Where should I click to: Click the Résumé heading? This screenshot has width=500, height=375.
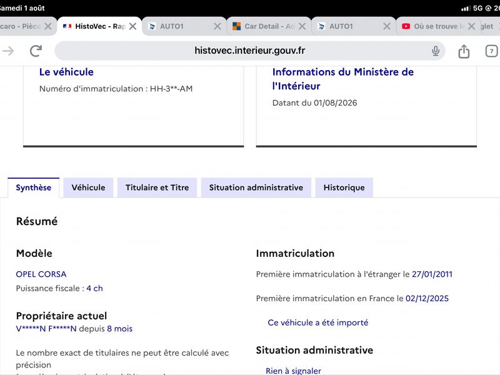tap(37, 221)
